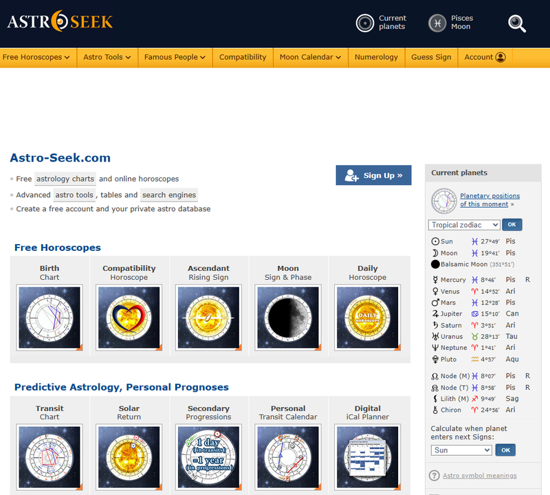Open search with the magnifier icon
The height and width of the screenshot is (495, 550).
point(517,23)
